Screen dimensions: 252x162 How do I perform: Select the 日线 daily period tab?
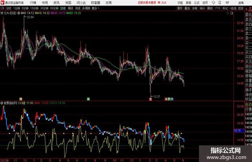click(x=63, y=8)
